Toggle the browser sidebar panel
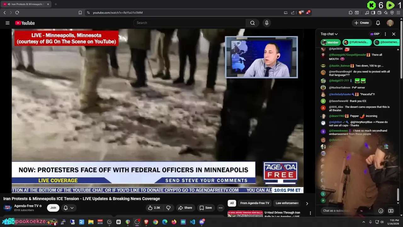403x227 pixels. (373, 13)
